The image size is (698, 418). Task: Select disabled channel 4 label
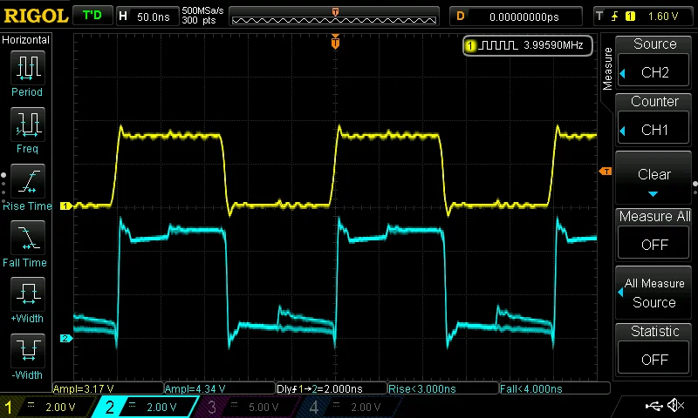350,407
